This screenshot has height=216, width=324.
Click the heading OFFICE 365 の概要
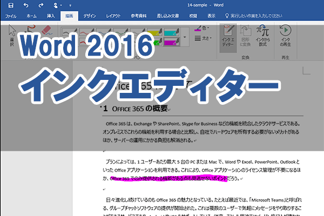coord(139,109)
